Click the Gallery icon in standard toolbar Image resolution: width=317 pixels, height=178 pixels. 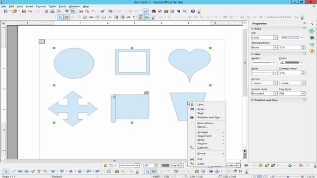pos(166,11)
